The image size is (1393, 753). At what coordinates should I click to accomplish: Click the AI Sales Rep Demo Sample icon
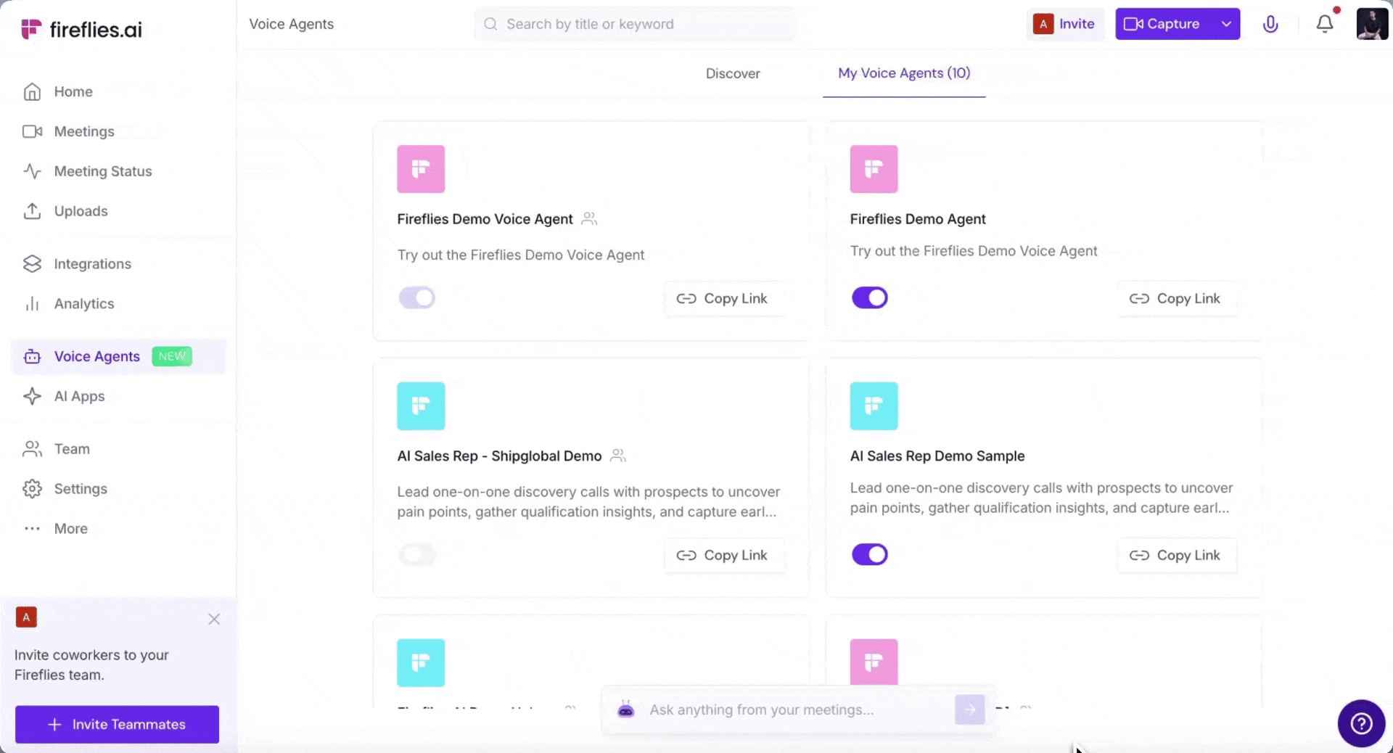874,406
